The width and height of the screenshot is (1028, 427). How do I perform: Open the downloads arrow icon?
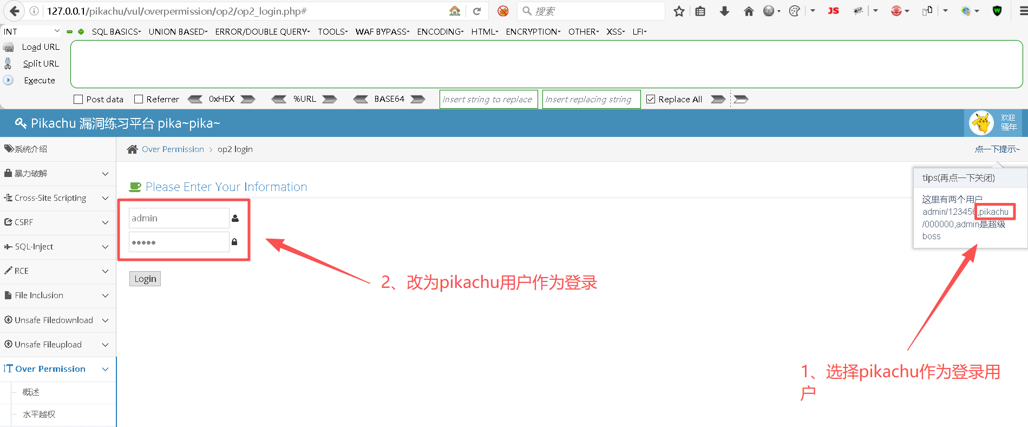pos(724,11)
